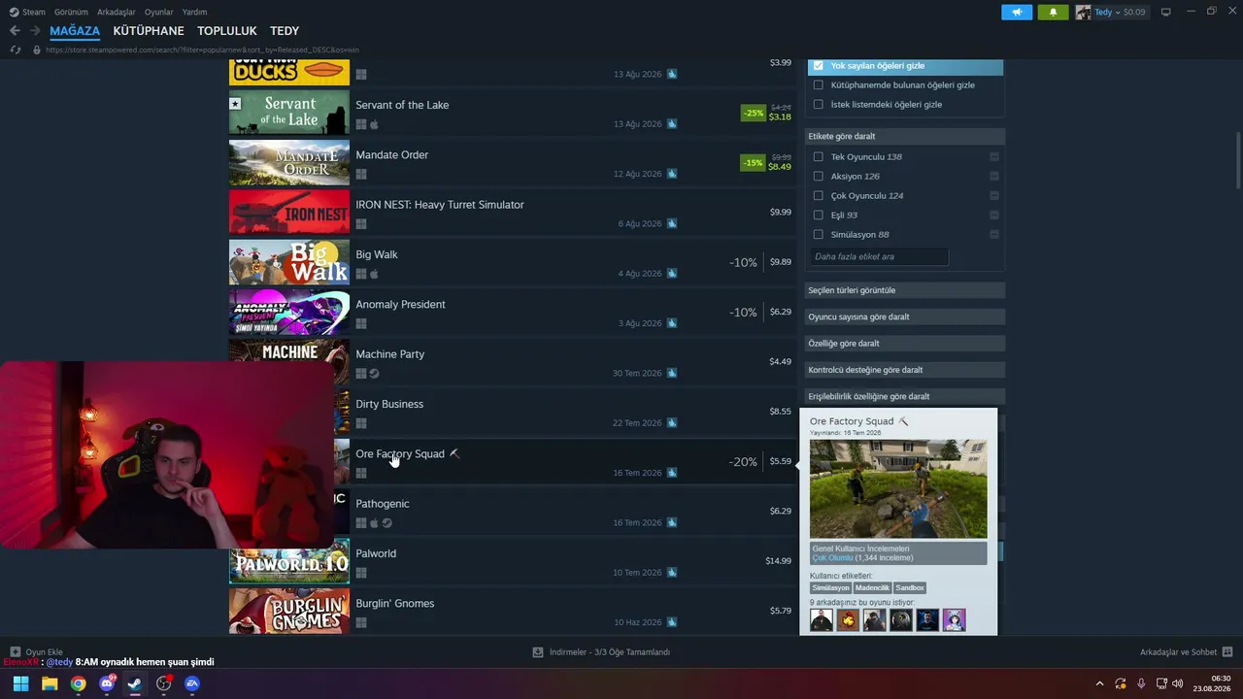Switch to the KÜTÜPHANE tab

(149, 31)
